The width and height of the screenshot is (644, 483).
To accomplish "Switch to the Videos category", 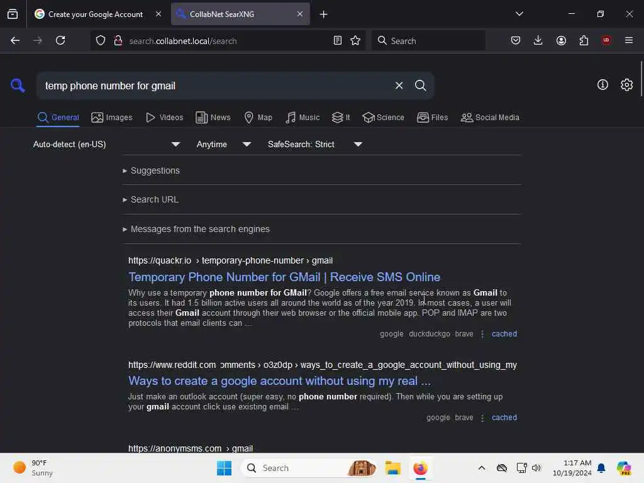I will (165, 118).
